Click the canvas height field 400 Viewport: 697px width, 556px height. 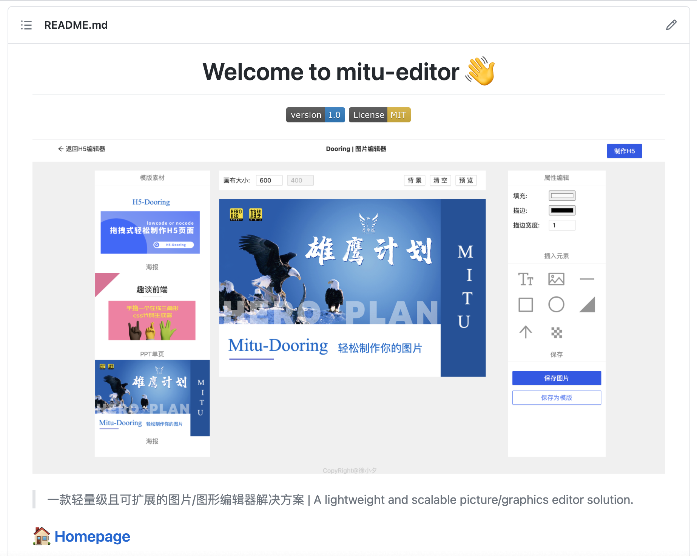point(300,181)
